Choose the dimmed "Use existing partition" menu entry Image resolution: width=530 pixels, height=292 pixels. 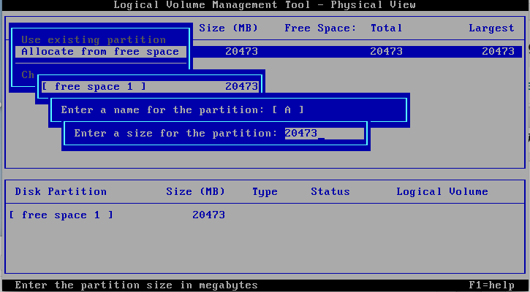point(94,39)
